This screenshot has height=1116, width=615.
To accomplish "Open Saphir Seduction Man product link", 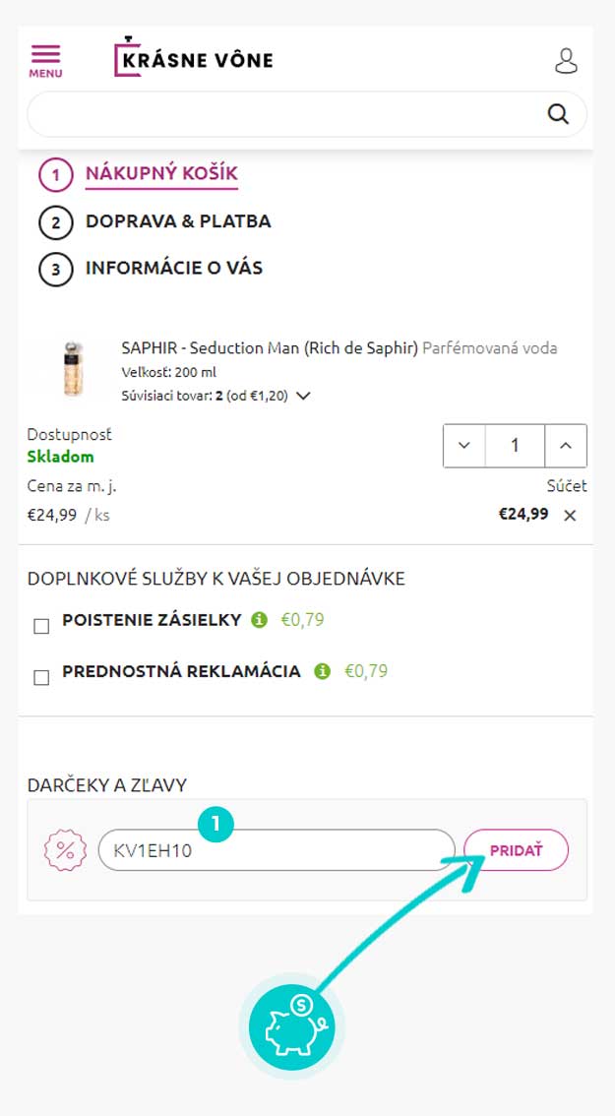I will coord(270,347).
